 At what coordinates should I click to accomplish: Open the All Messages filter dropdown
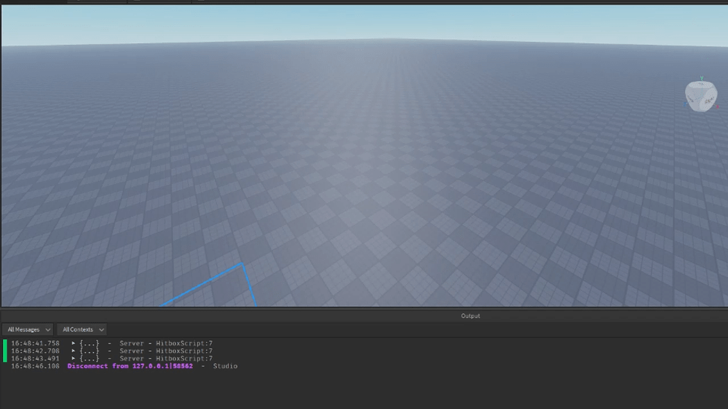27,329
